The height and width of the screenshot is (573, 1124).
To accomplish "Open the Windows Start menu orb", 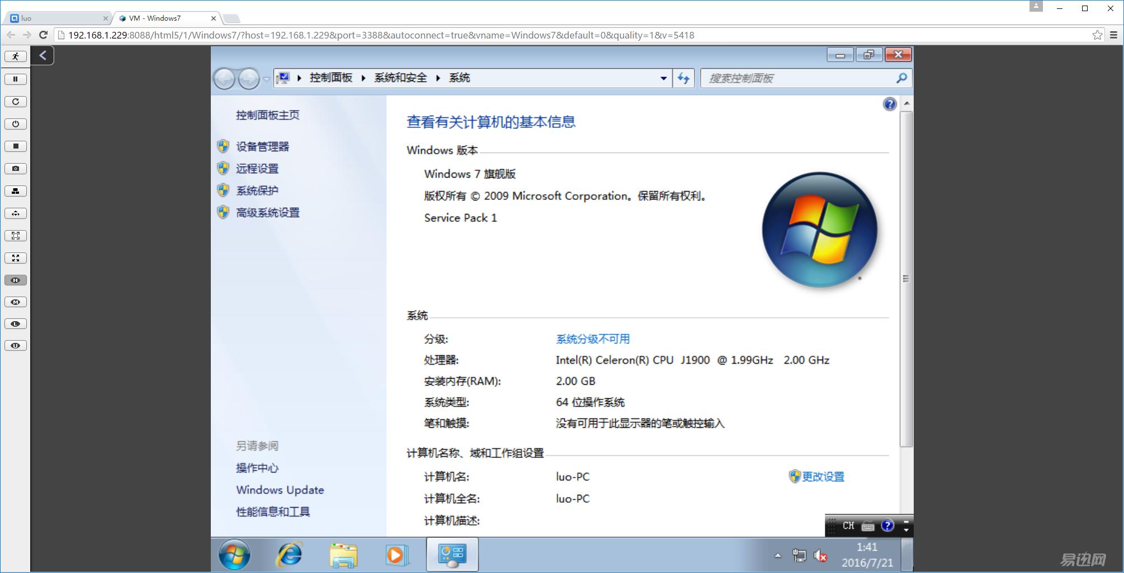I will coord(234,555).
